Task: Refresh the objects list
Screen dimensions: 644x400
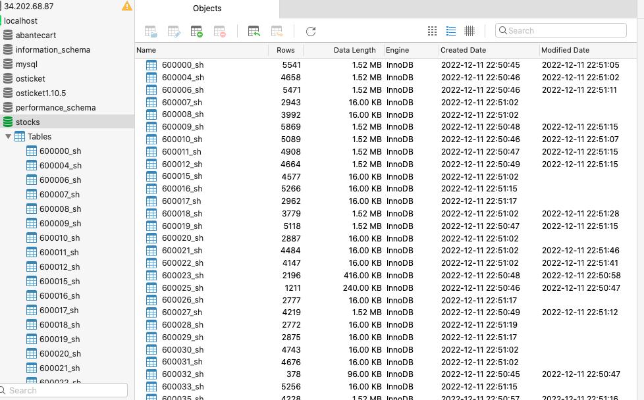Action: pyautogui.click(x=311, y=31)
